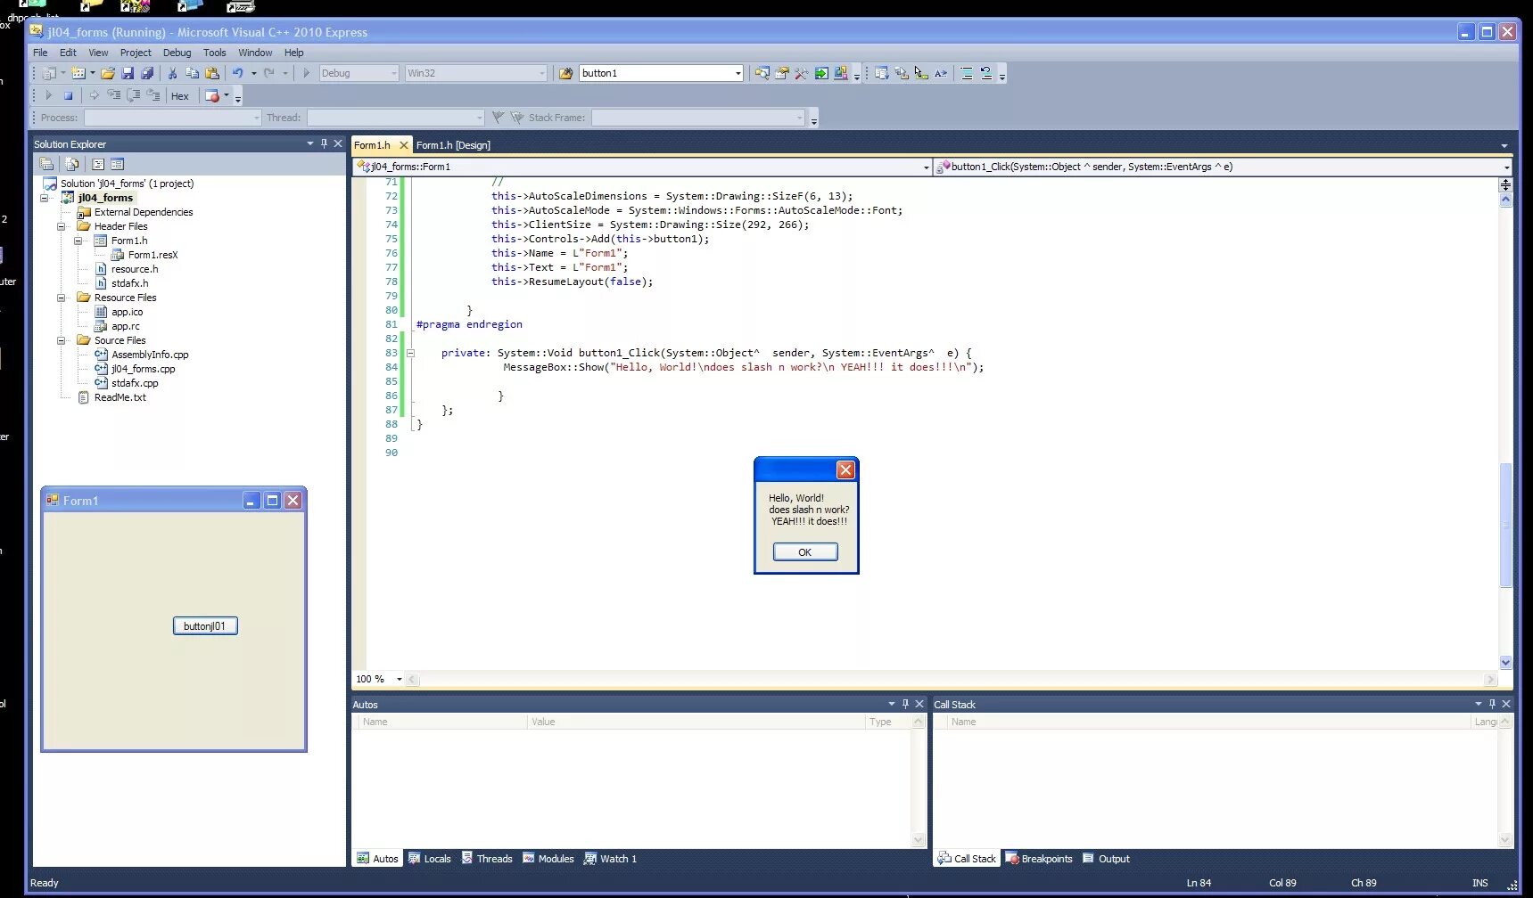Open the File menu
The image size is (1533, 898).
tap(40, 53)
